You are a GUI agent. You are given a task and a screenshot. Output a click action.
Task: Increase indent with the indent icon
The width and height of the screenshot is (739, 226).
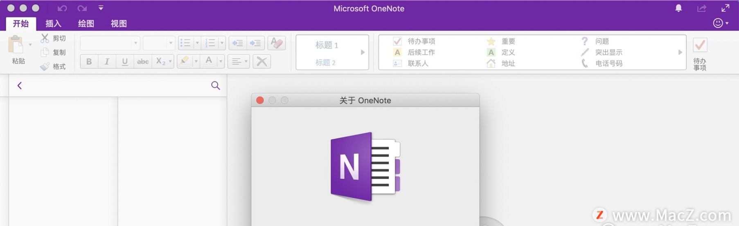point(255,43)
